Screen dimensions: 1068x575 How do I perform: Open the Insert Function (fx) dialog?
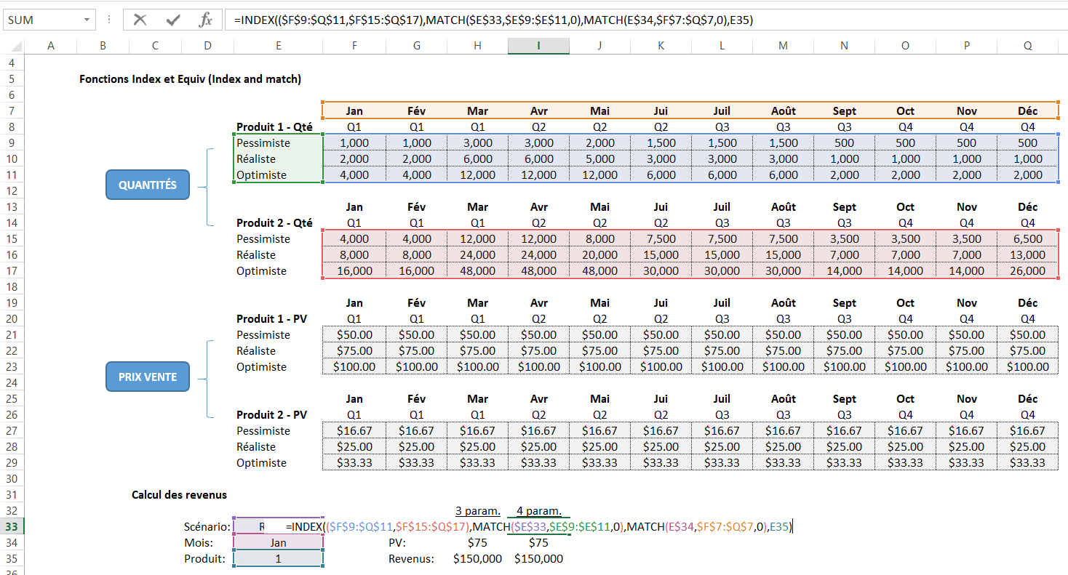tap(205, 20)
